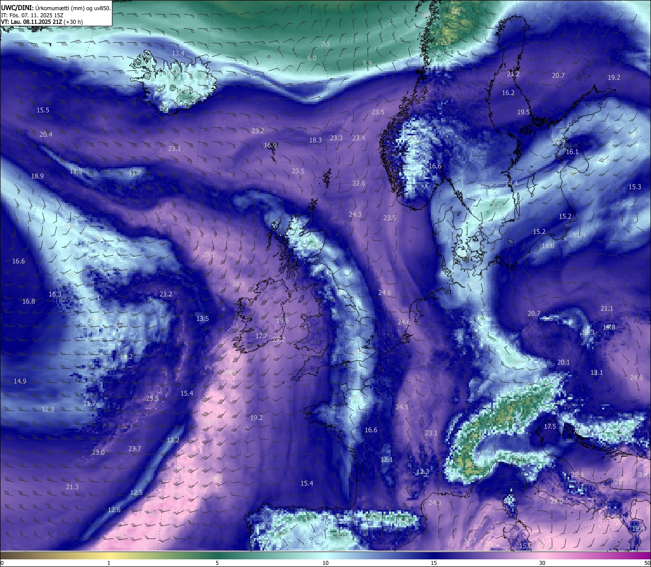Click the 11.5 value label

[x=76, y=171]
